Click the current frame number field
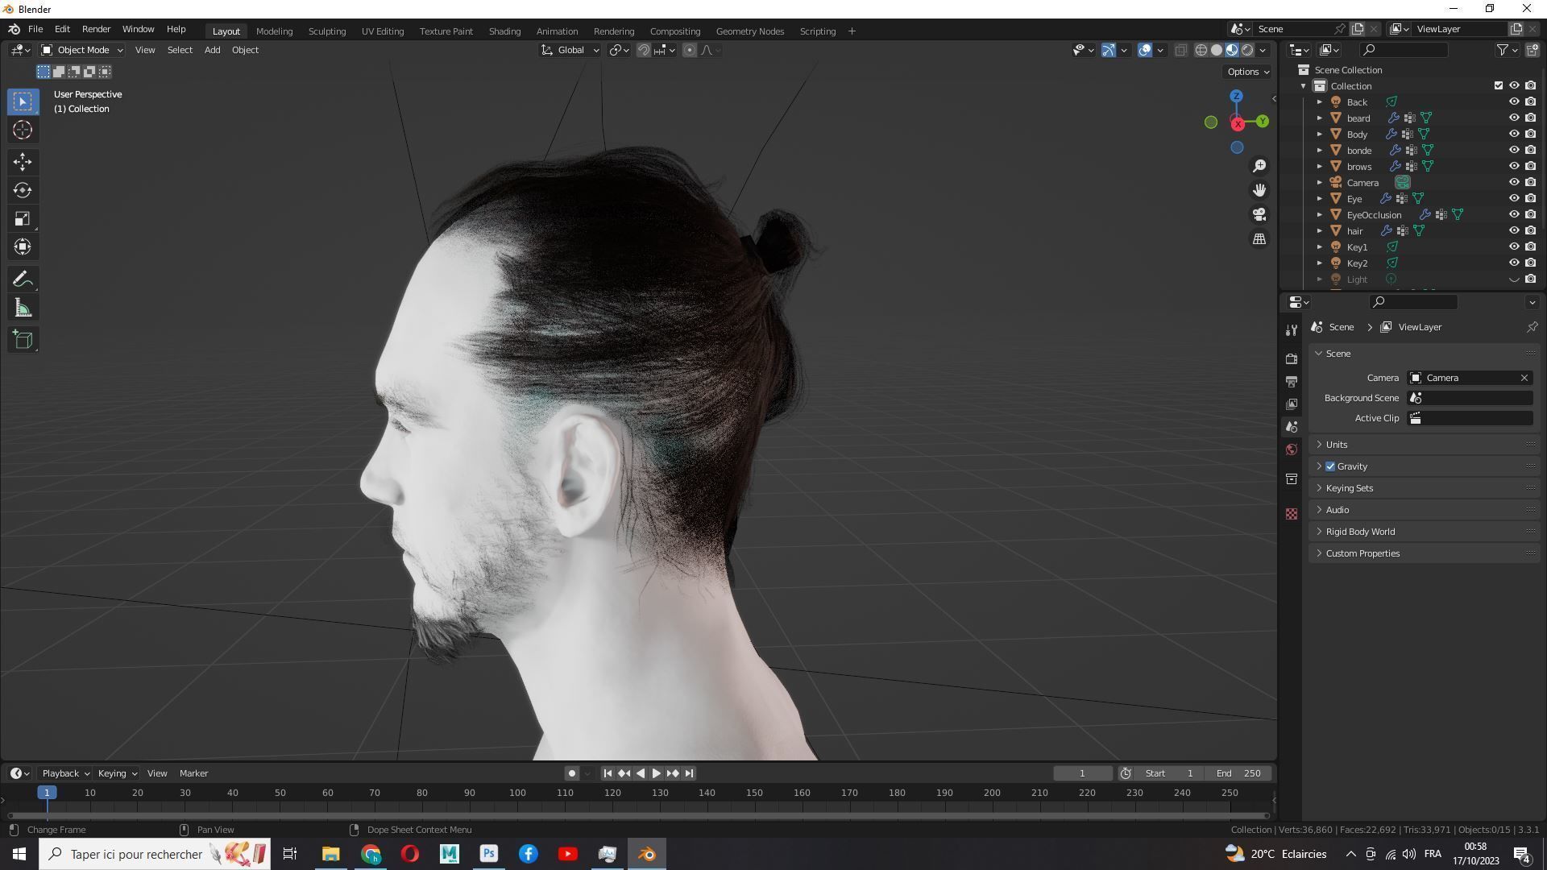 tap(1082, 773)
